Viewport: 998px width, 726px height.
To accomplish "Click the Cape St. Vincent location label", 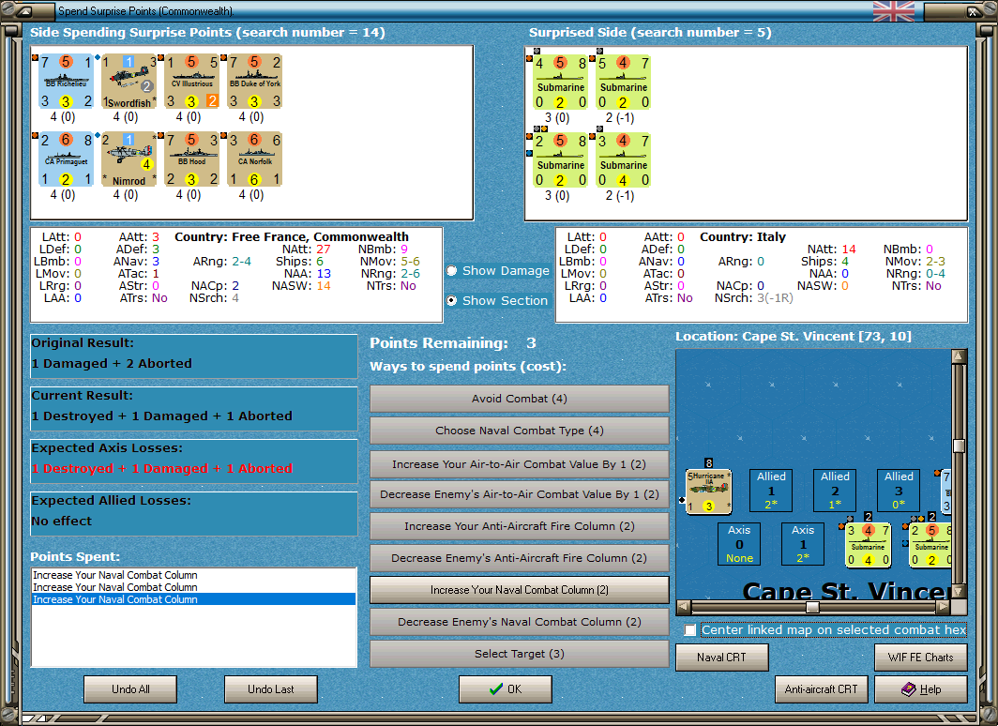I will [x=794, y=337].
